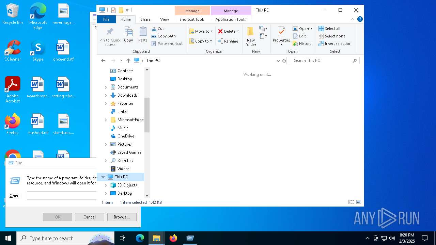The width and height of the screenshot is (436, 245).
Task: Open the Delete dropdown arrow
Action: pos(238,31)
